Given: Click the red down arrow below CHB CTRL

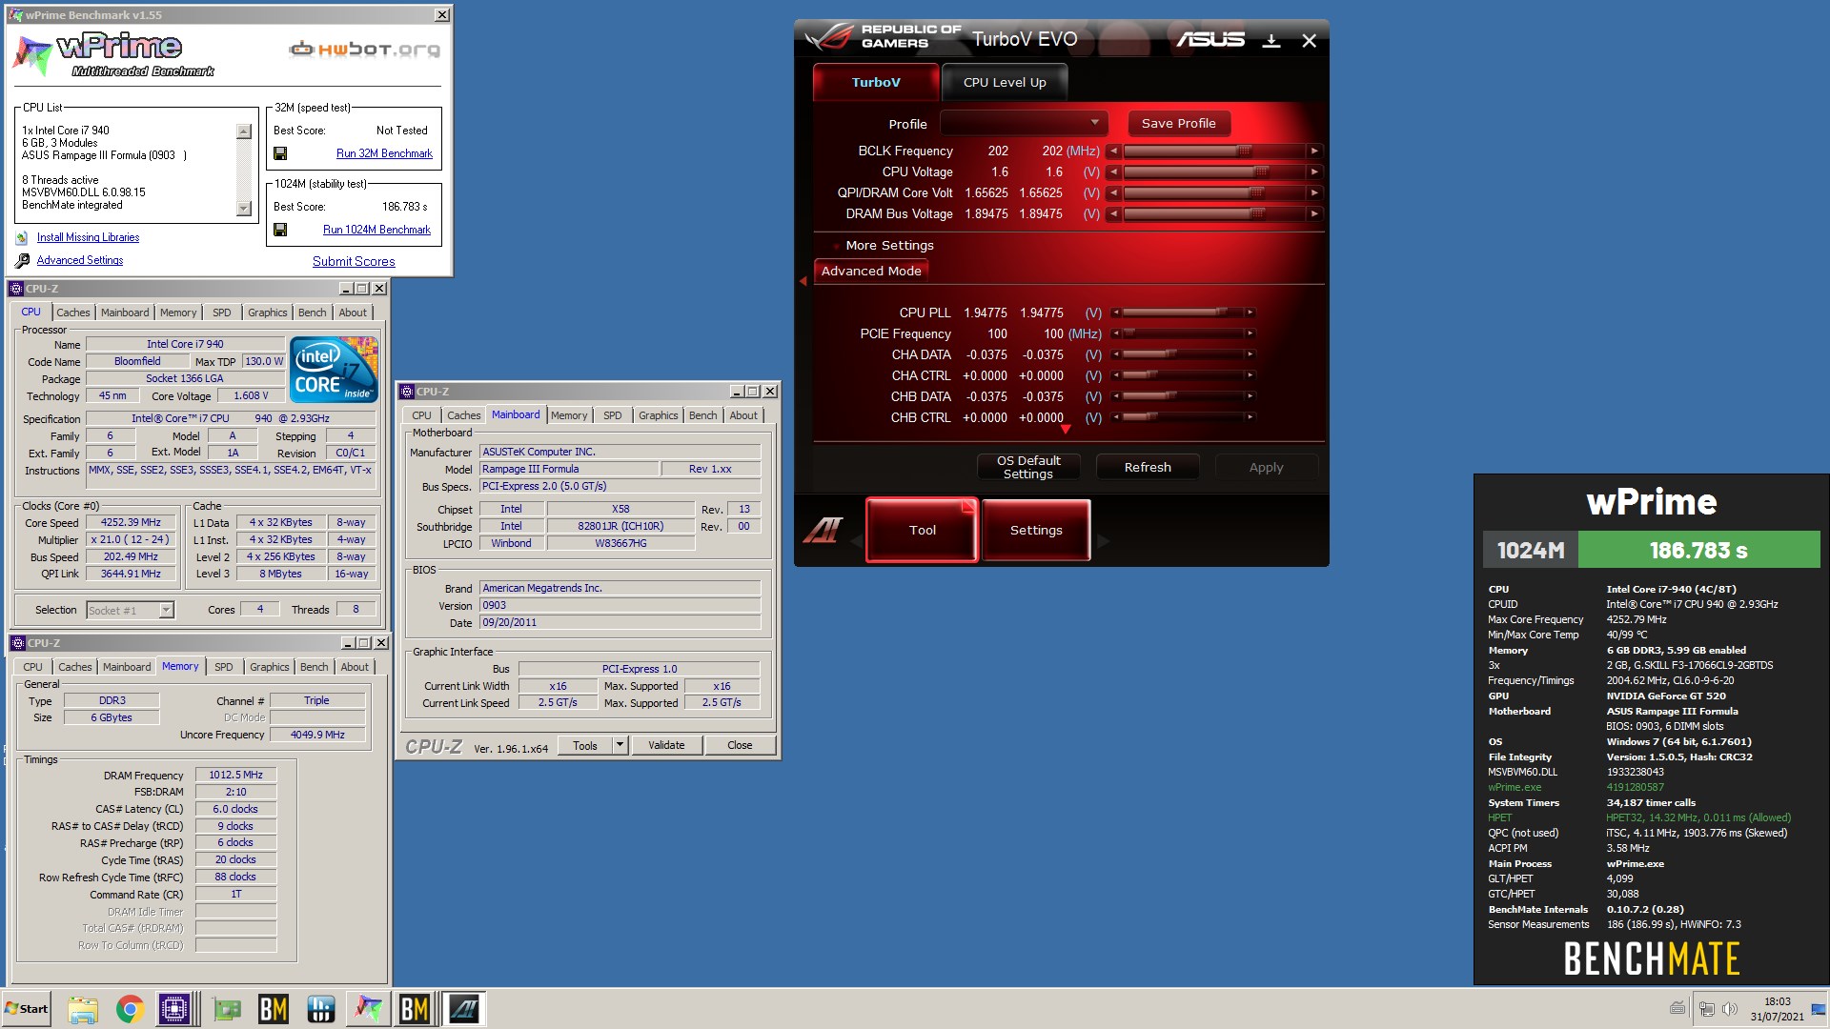Looking at the screenshot, I should pyautogui.click(x=1066, y=429).
